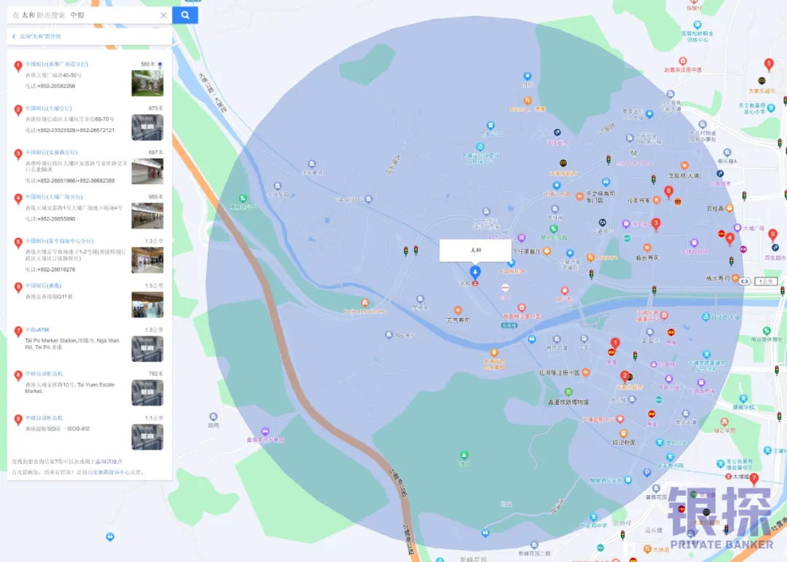Select the red marker numbered 3 on the map
This screenshot has width=787, height=562.
click(656, 223)
